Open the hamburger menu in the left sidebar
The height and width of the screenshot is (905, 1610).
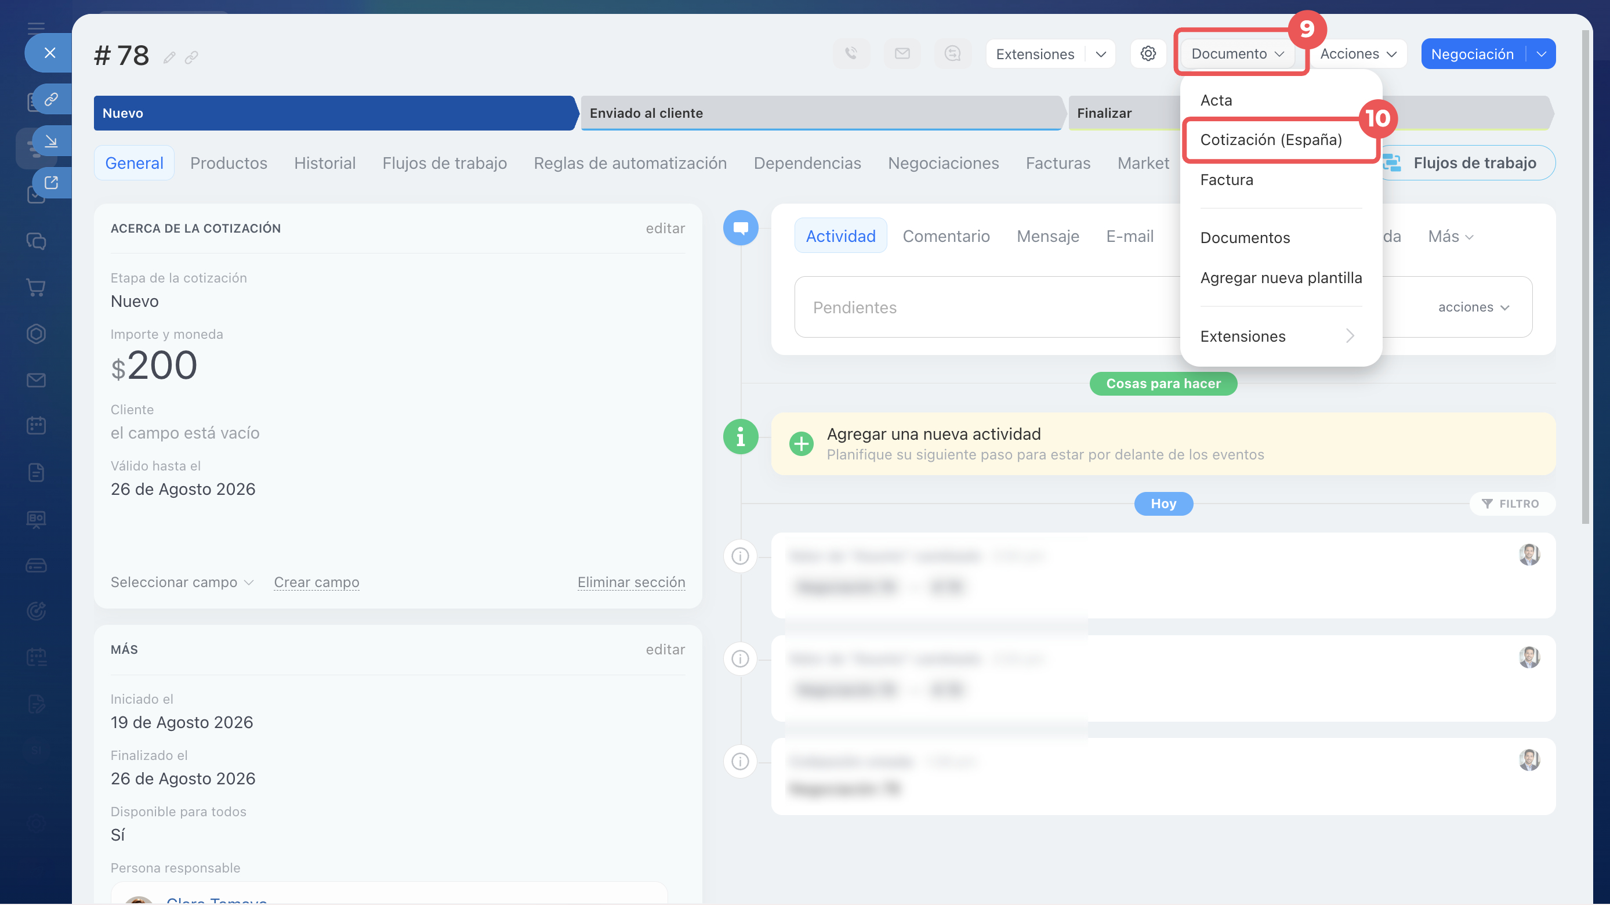pos(37,27)
